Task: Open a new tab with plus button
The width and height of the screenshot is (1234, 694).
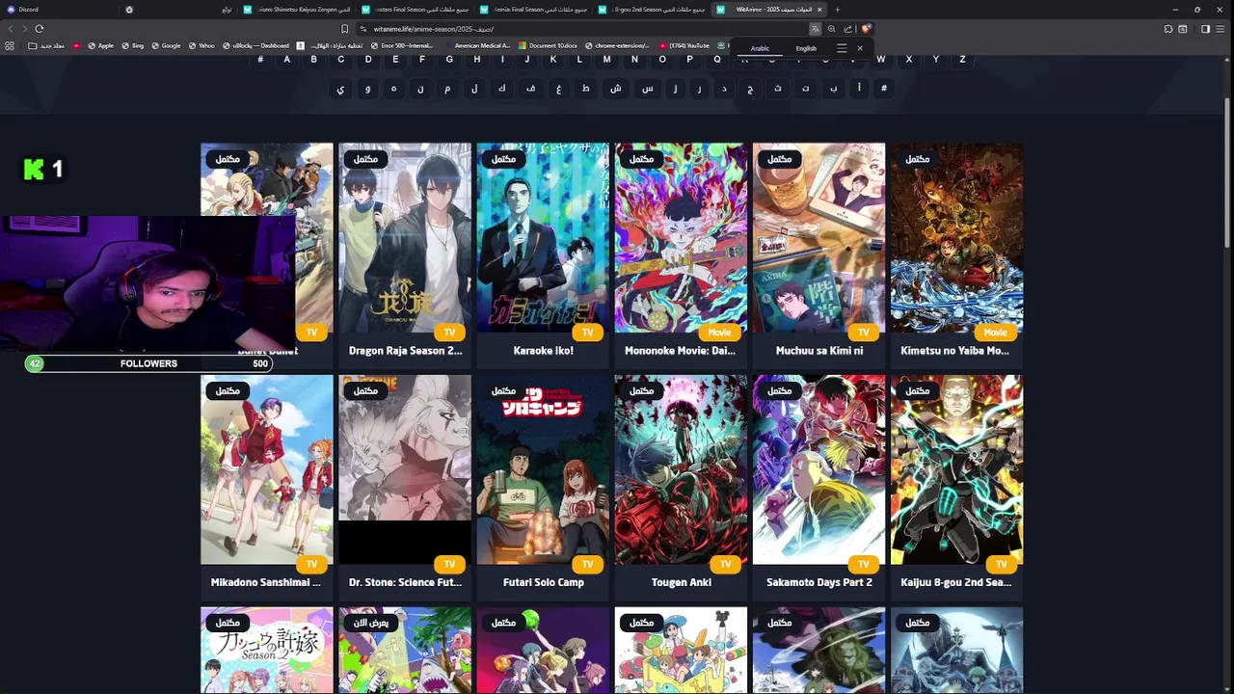Action: pos(837,10)
